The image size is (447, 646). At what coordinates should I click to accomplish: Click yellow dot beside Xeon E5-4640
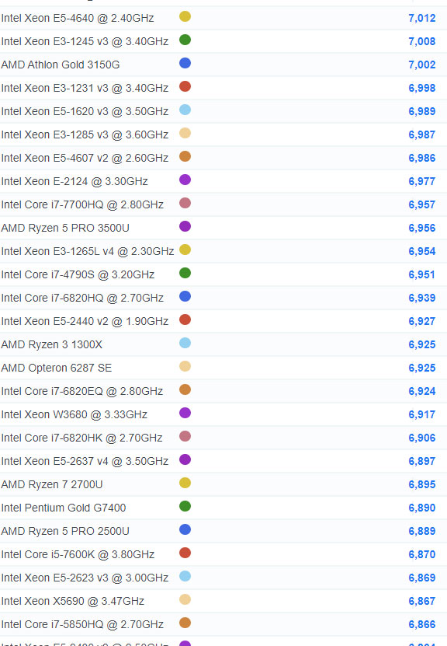185,16
